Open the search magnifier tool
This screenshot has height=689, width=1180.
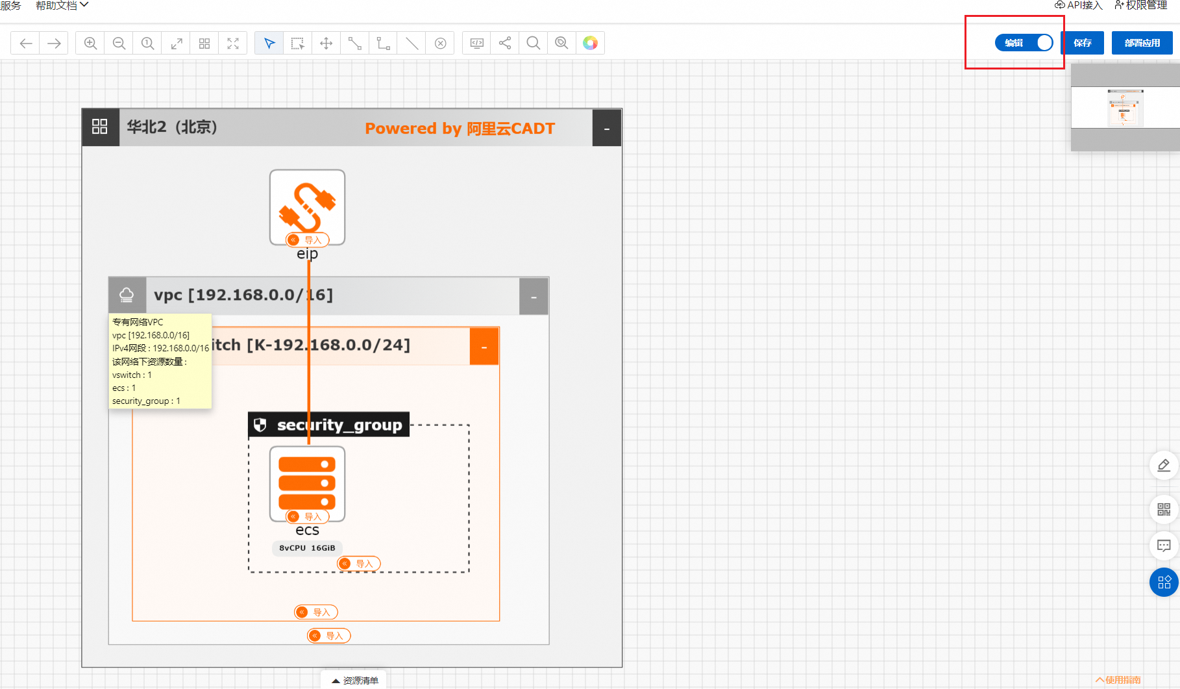534,44
